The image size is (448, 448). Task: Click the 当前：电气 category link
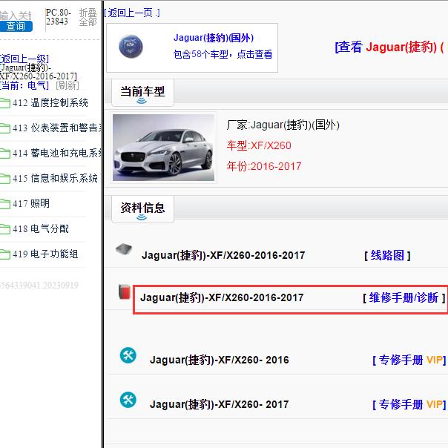pyautogui.click(x=24, y=85)
